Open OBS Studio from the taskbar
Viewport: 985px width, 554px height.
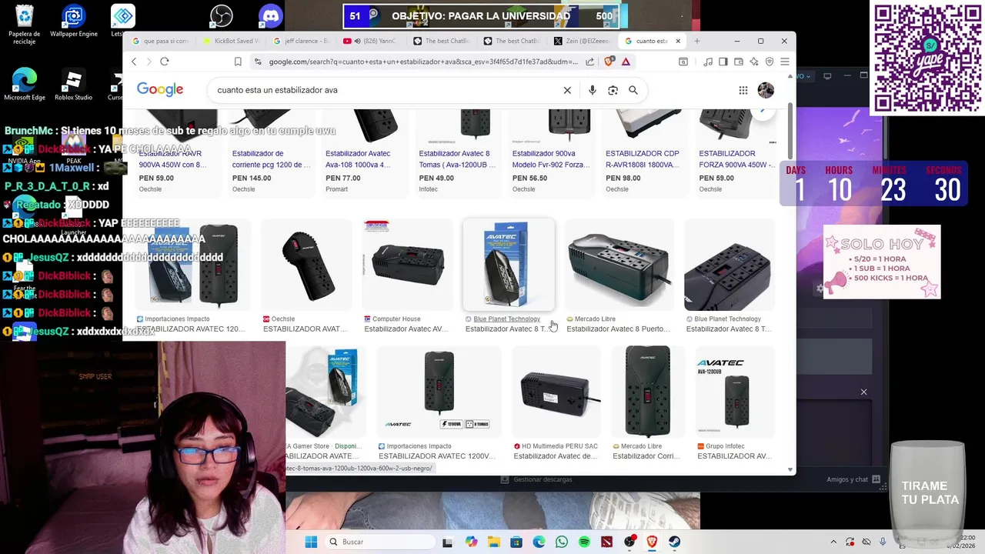tap(629, 542)
